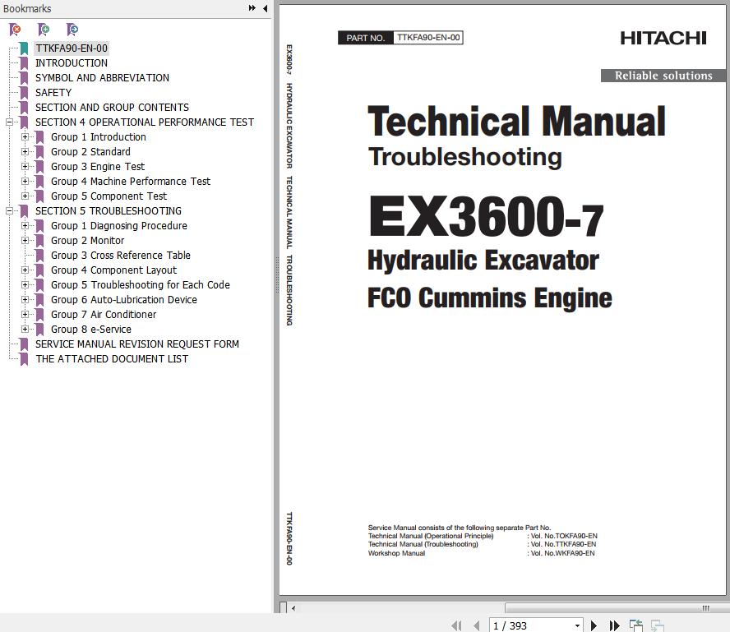The width and height of the screenshot is (730, 632).
Task: Select SECTION 4 OPERATIONAL PERFORMANCE TEST label
Action: [145, 122]
